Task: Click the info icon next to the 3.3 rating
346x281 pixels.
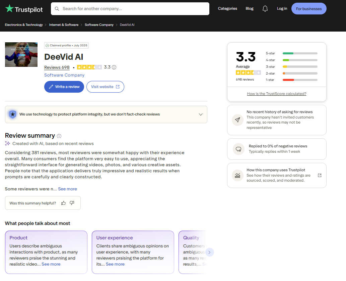Action: click(114, 67)
